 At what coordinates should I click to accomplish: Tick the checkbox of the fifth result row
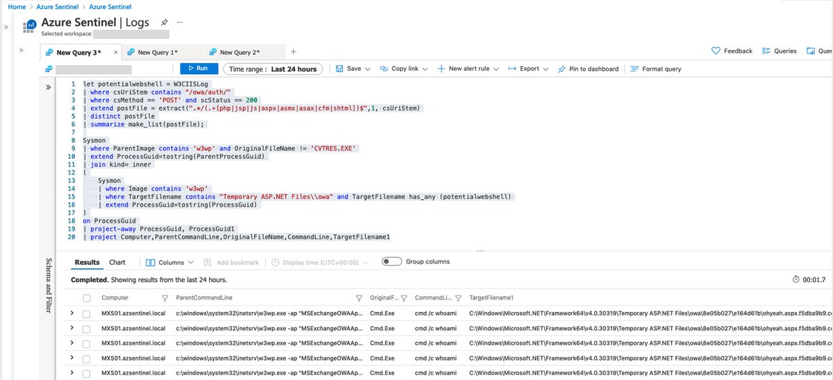87,373
